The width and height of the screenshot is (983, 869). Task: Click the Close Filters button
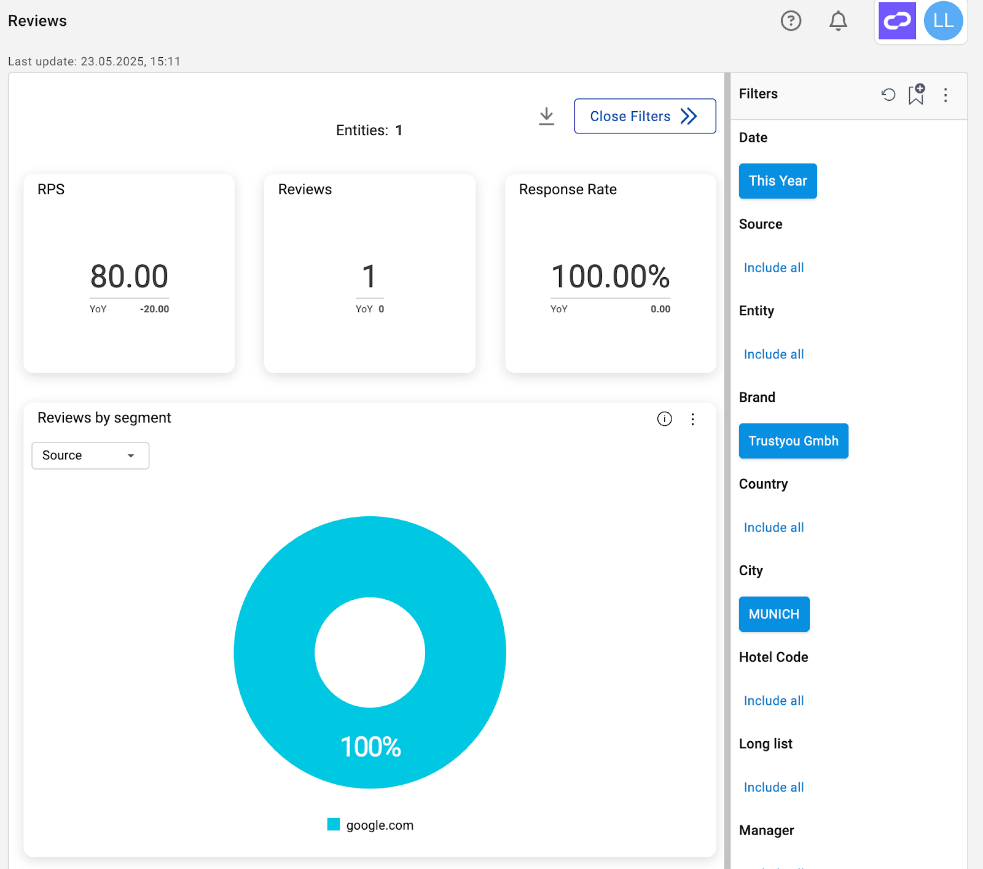point(645,116)
